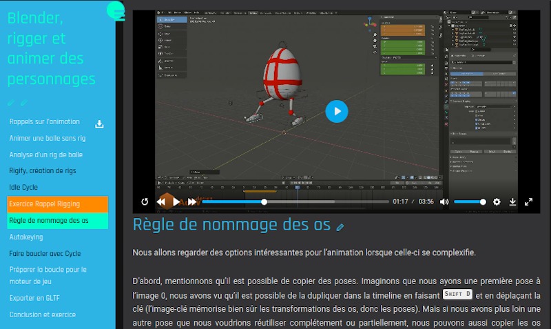Open Préparer la boucle pour le moteur de jeu
Viewport: 551px width, 329px height.
tap(48, 275)
